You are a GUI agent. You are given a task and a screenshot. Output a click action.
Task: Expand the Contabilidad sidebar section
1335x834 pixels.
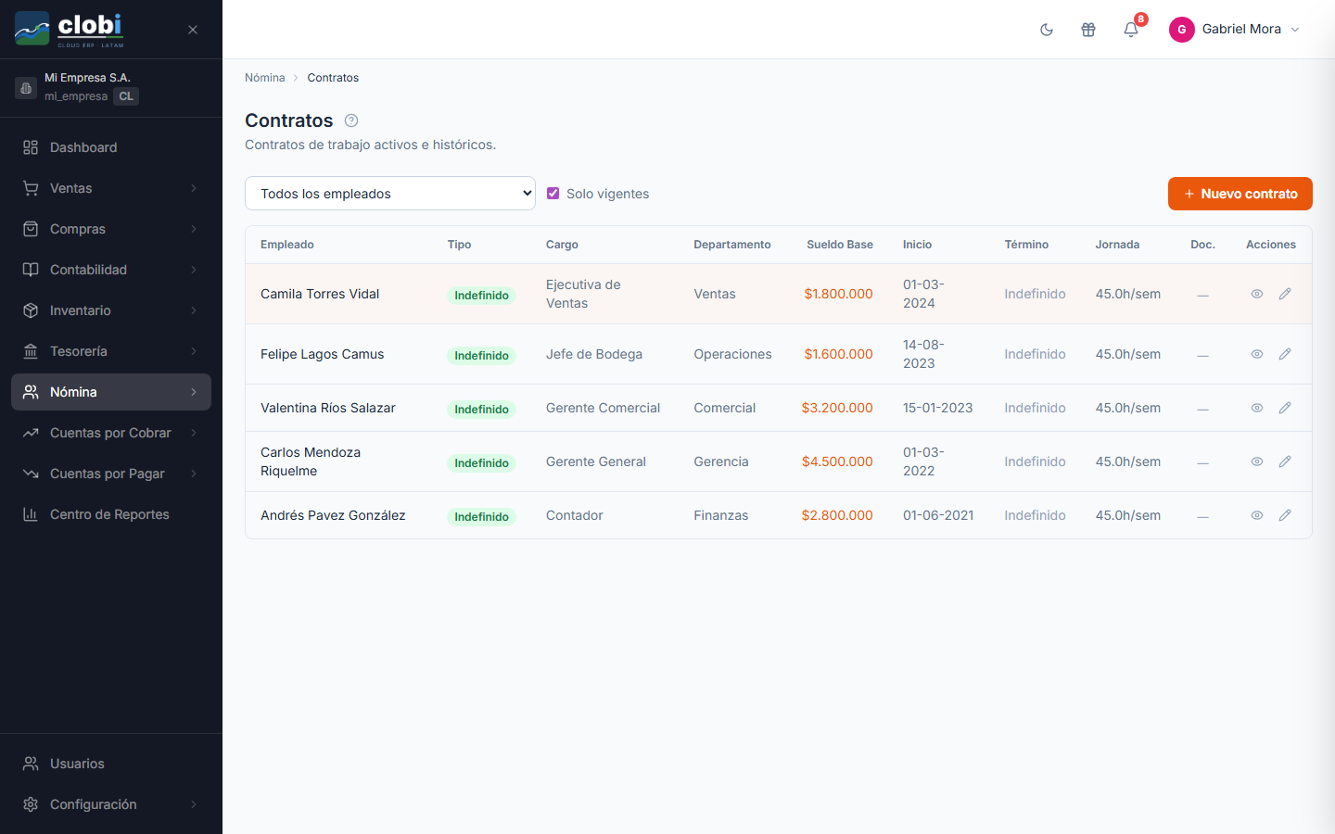click(x=111, y=270)
